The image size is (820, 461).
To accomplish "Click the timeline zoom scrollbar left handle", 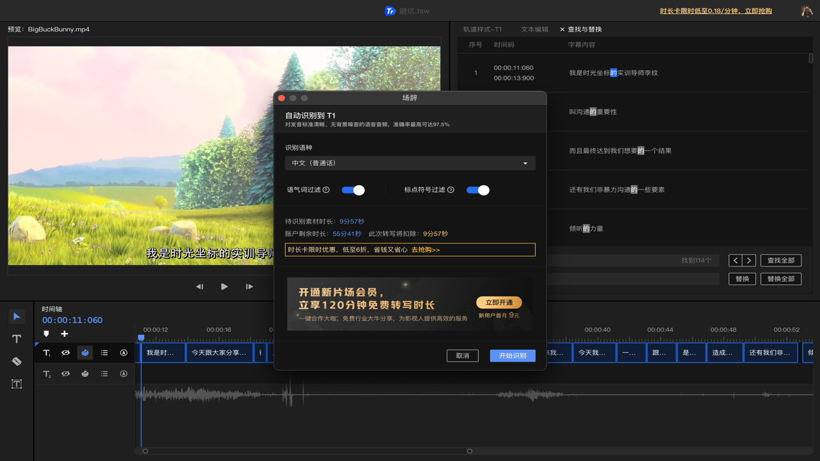I will (x=145, y=451).
